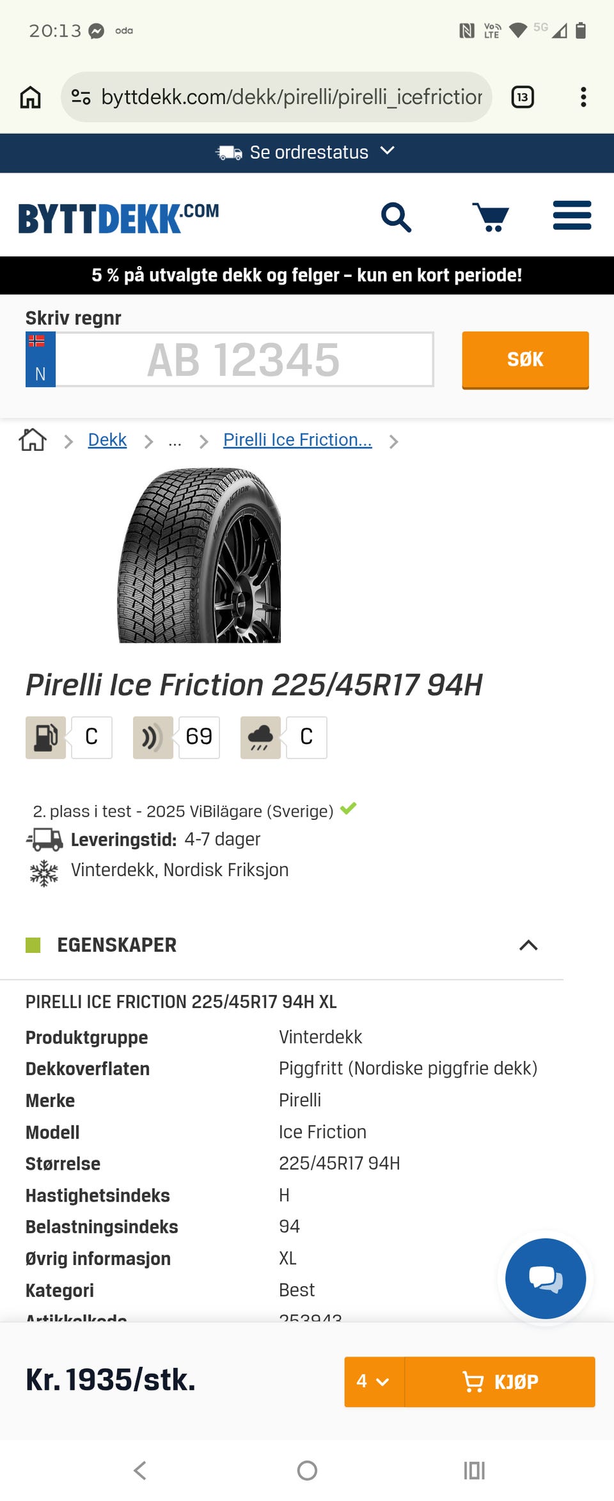Open the Dekk breadcrumb link

coord(107,440)
